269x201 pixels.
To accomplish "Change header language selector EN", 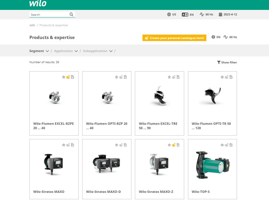I will click(188, 15).
